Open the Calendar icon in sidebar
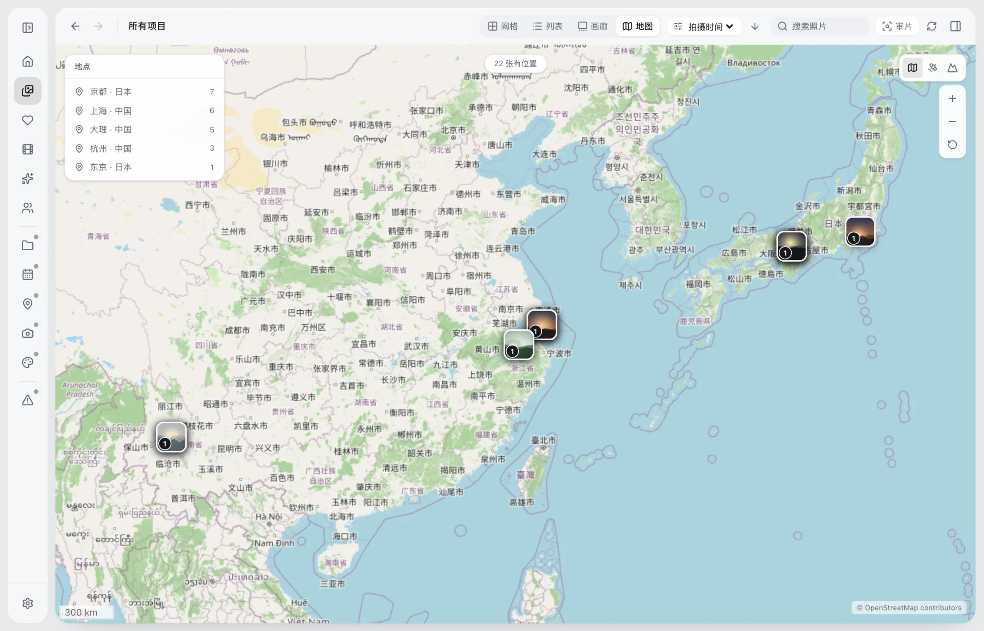This screenshot has width=984, height=631. [x=28, y=274]
